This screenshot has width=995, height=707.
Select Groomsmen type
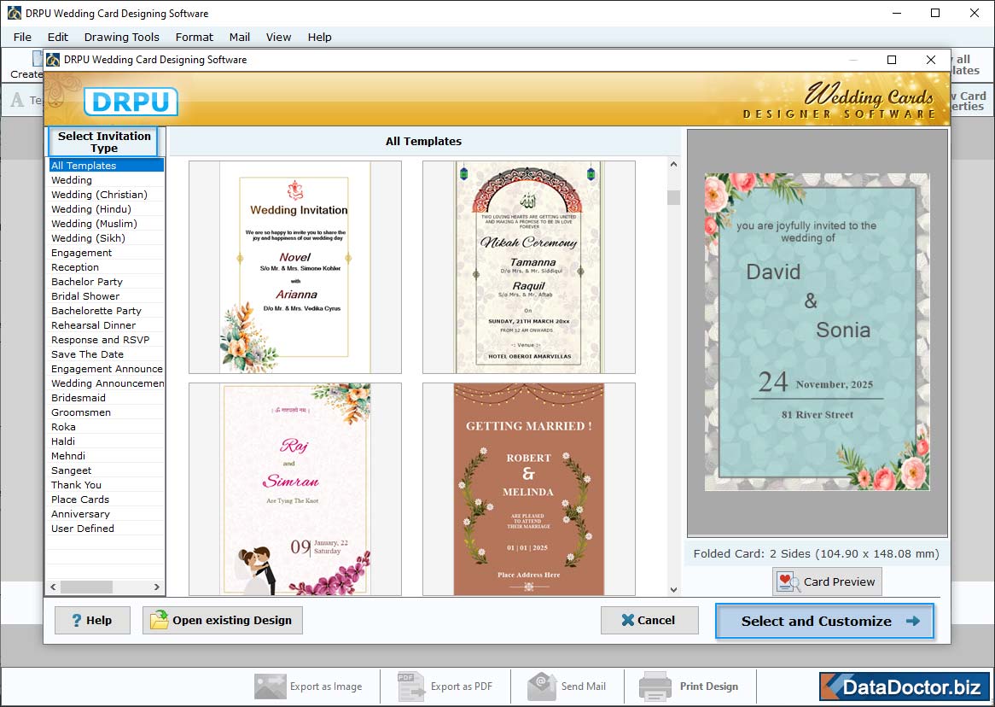point(106,412)
